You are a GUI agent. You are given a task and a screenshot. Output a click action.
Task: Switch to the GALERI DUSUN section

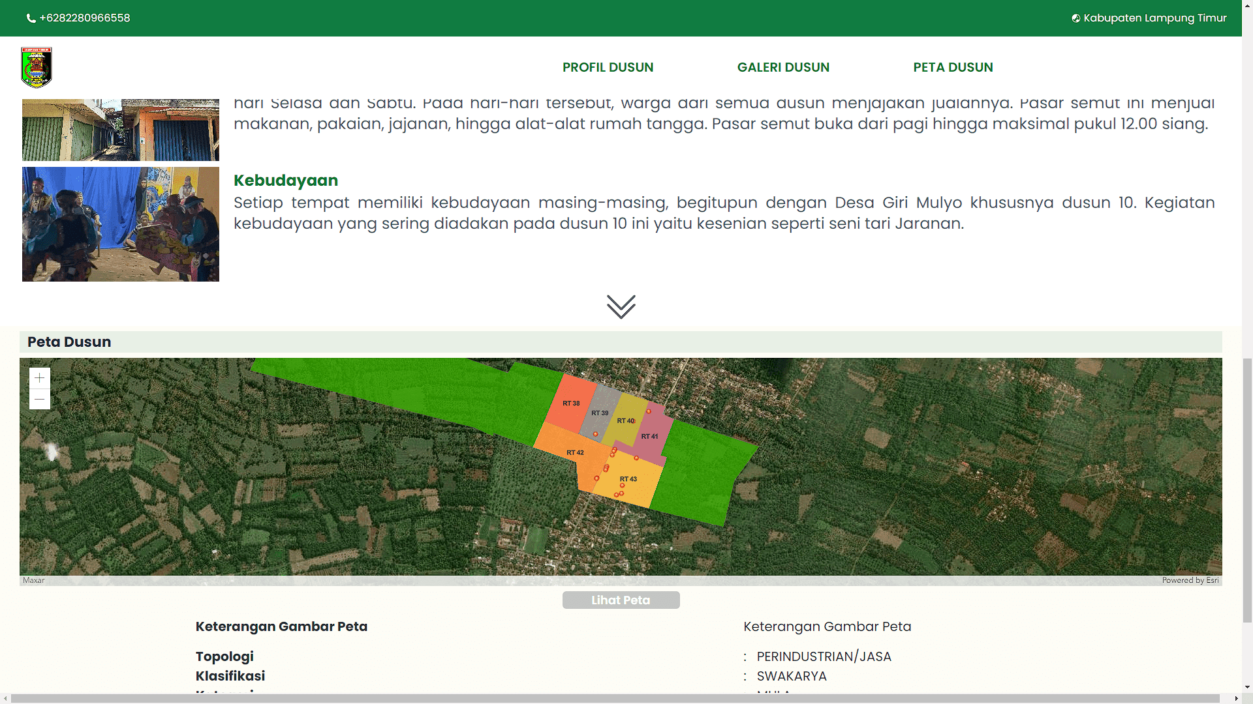[783, 67]
